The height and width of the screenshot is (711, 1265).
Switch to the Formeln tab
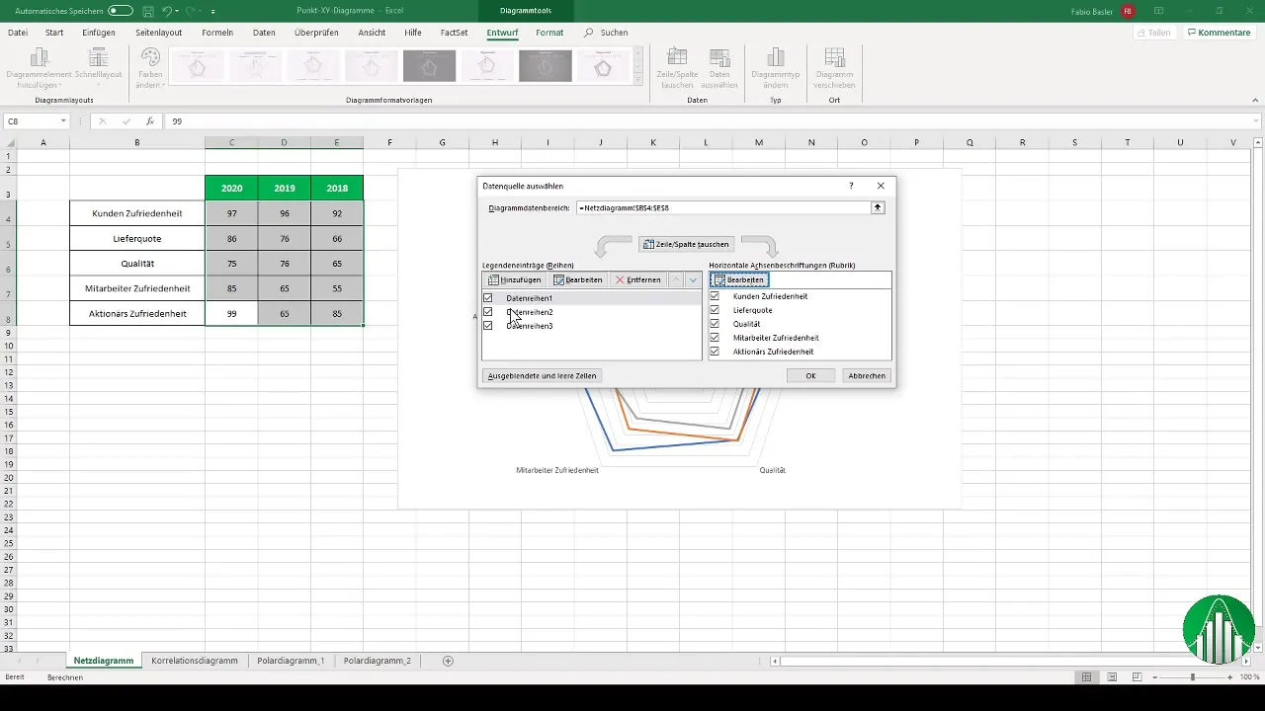pyautogui.click(x=217, y=33)
